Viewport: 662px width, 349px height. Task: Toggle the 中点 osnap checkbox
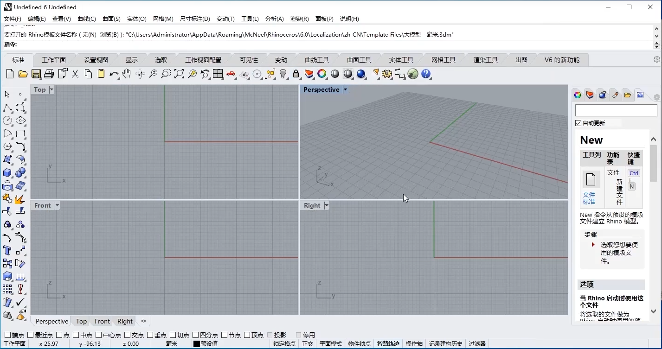click(76, 335)
